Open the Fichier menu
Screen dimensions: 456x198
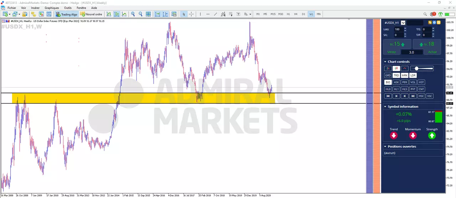(11, 7)
